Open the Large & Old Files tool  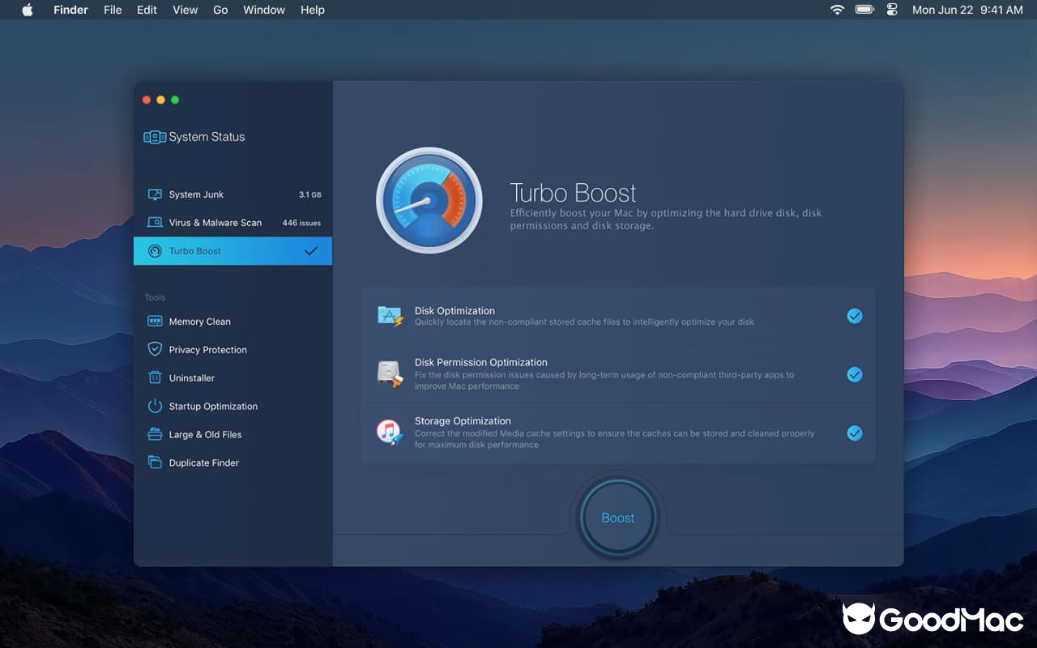pyautogui.click(x=233, y=435)
